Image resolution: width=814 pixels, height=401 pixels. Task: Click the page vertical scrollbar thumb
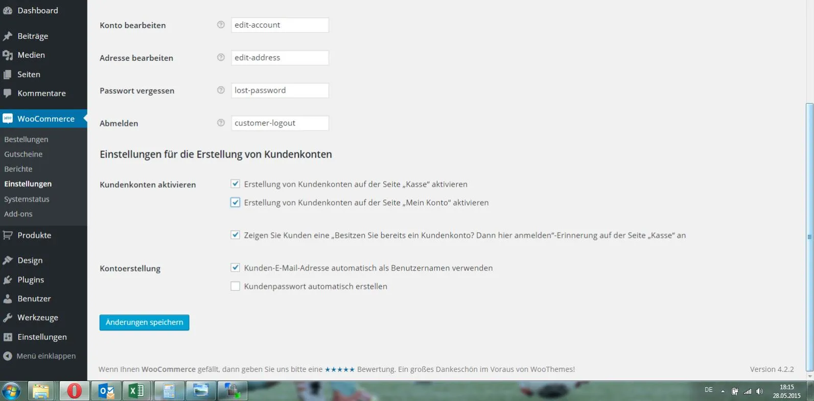[809, 237]
